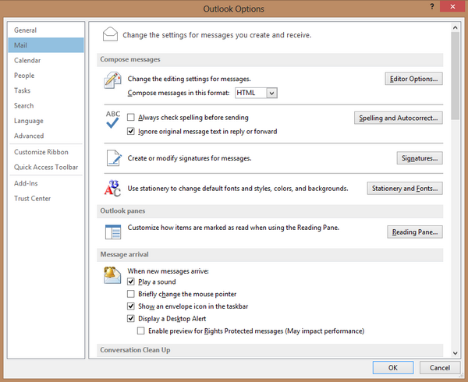The image size is (468, 382).
Task: Open Editor Options dialog
Action: point(413,79)
